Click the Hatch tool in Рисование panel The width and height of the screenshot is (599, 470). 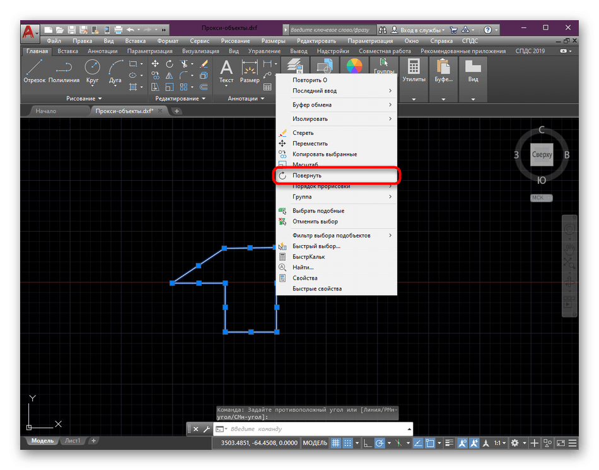pos(133,87)
